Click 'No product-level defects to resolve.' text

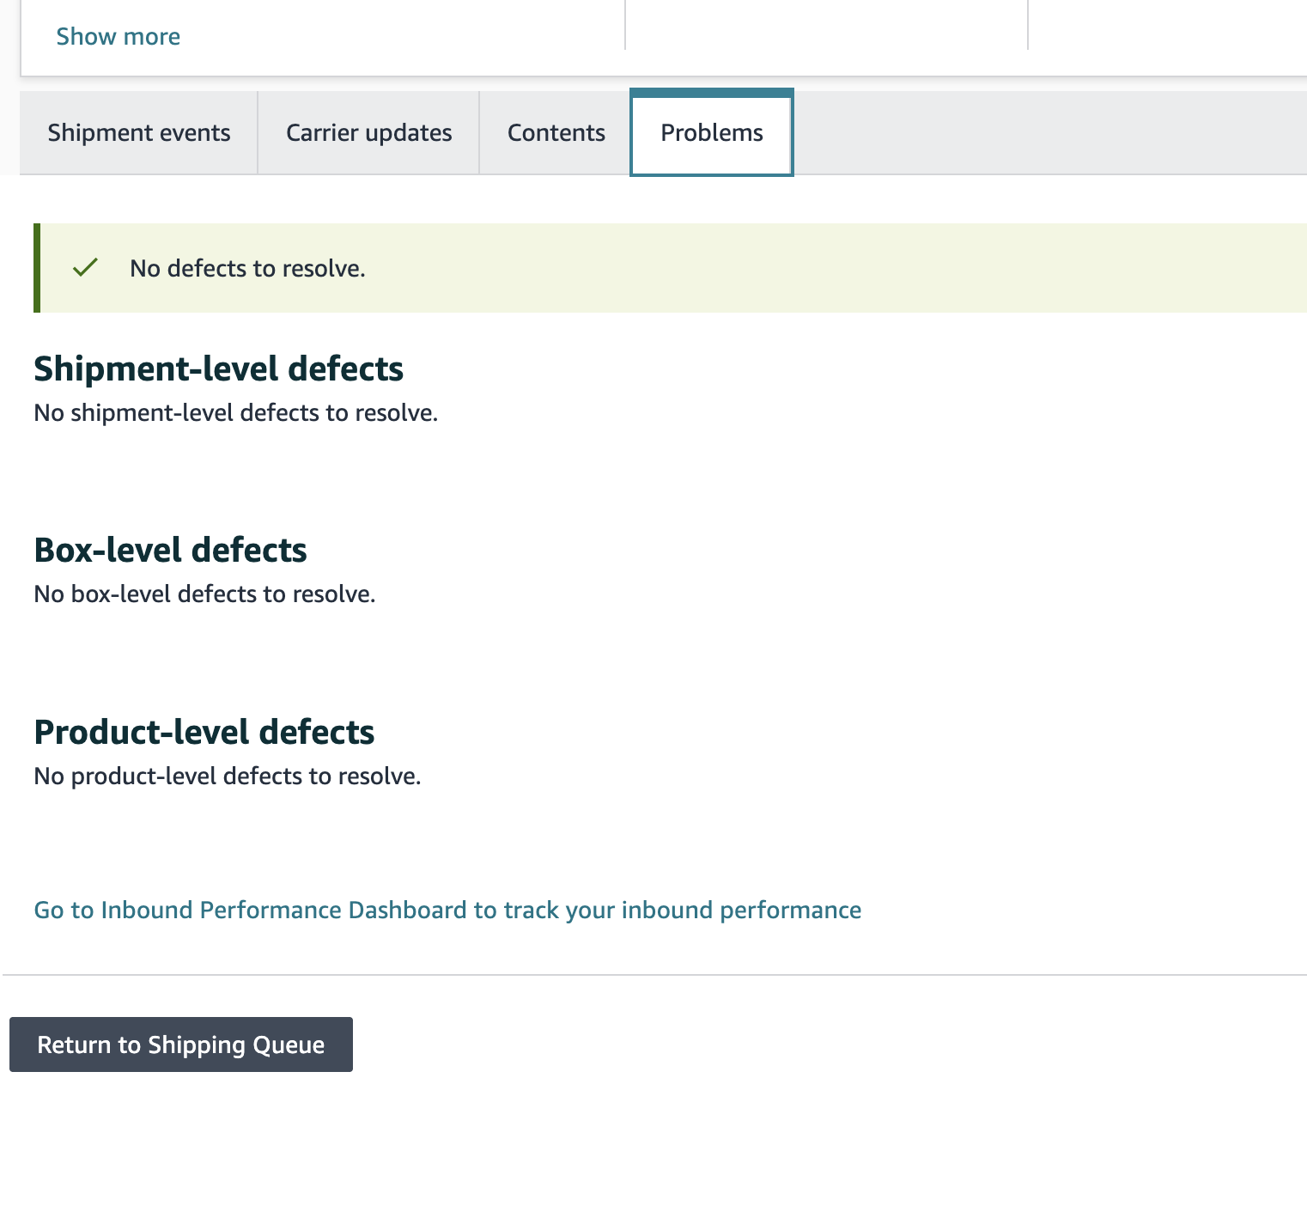click(x=228, y=776)
